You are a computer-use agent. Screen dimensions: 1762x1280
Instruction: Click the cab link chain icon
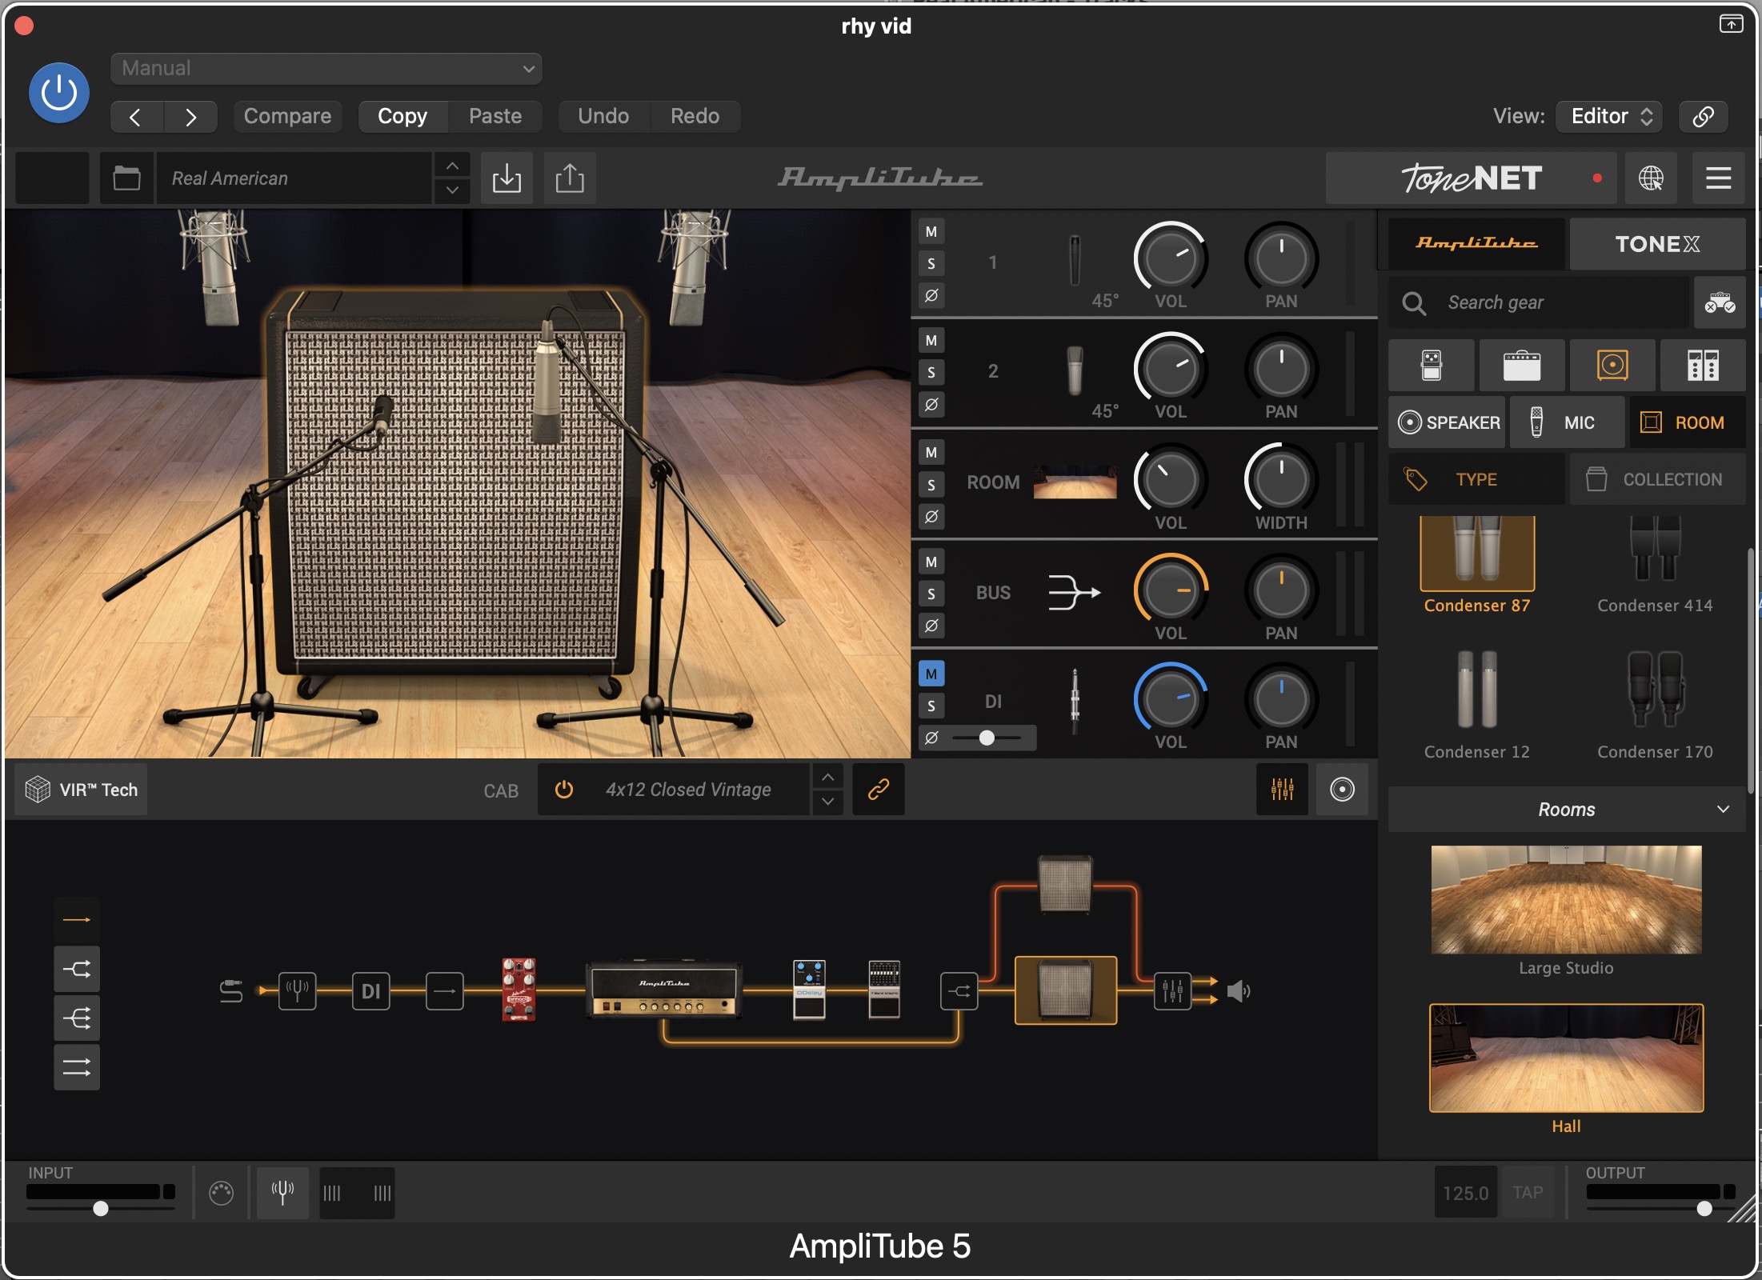[x=879, y=790]
